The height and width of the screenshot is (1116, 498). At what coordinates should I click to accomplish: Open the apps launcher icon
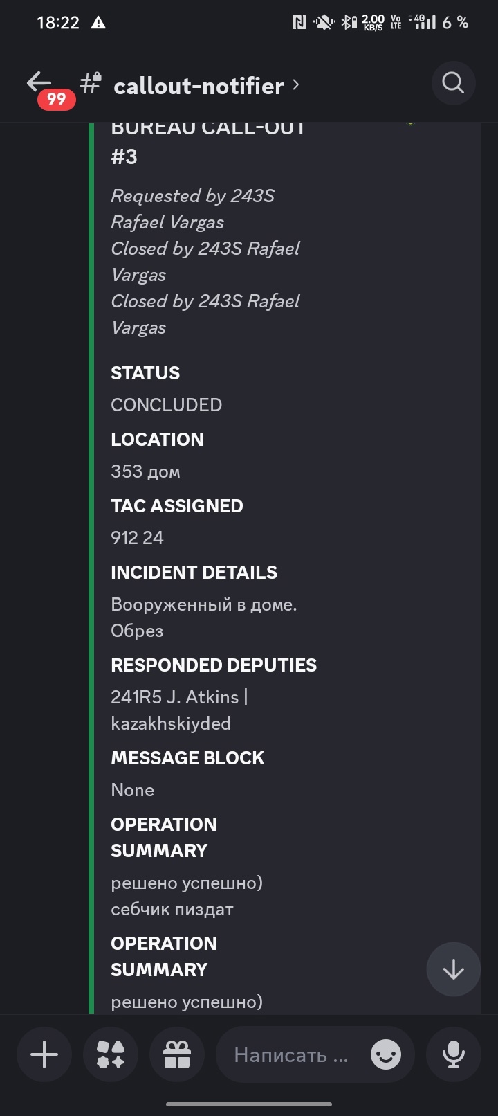point(111,1055)
